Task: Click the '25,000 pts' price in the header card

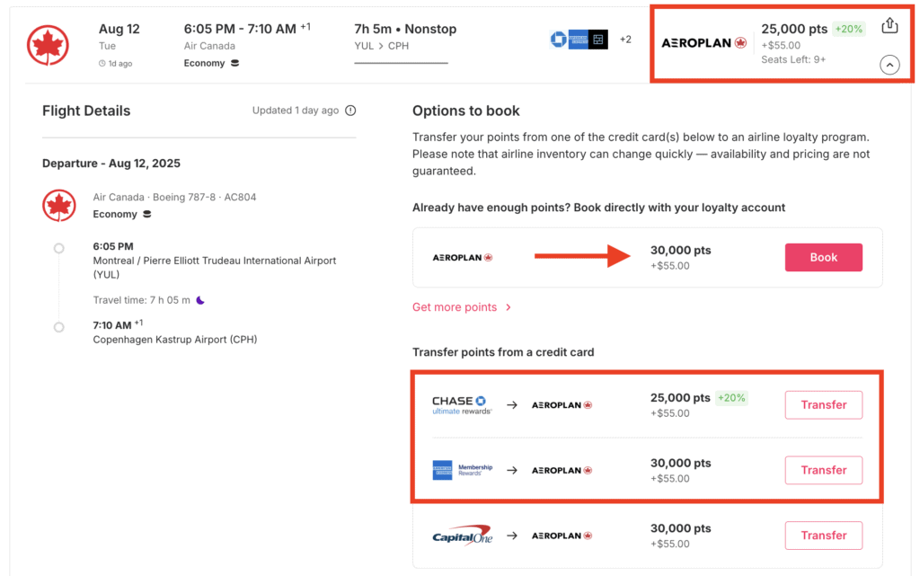Action: (x=794, y=29)
